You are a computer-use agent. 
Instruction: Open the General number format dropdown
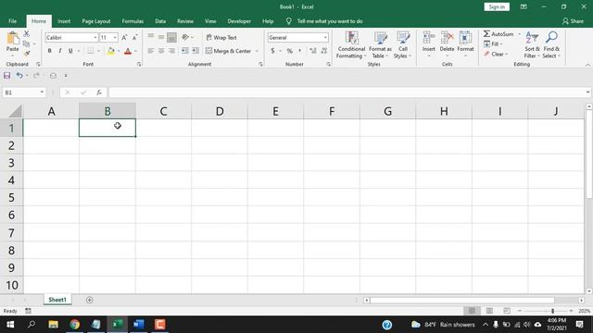(x=325, y=38)
